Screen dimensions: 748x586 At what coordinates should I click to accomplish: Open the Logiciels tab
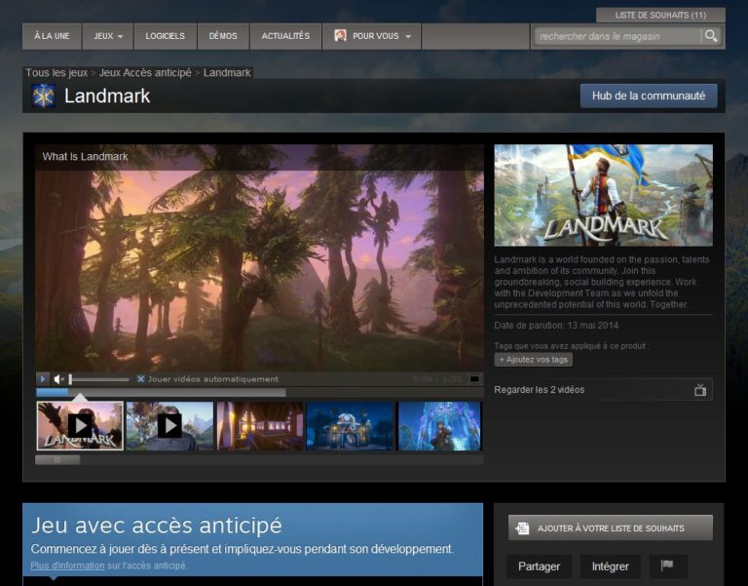pyautogui.click(x=165, y=36)
